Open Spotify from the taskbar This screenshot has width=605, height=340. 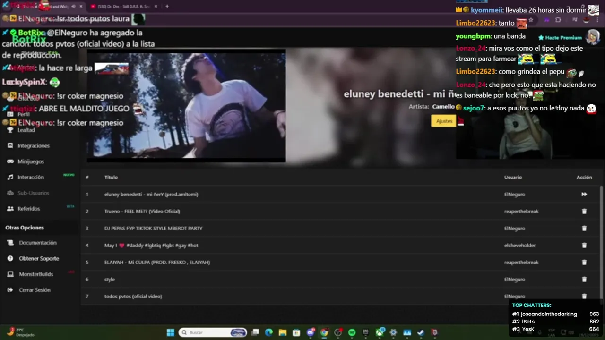(352, 332)
